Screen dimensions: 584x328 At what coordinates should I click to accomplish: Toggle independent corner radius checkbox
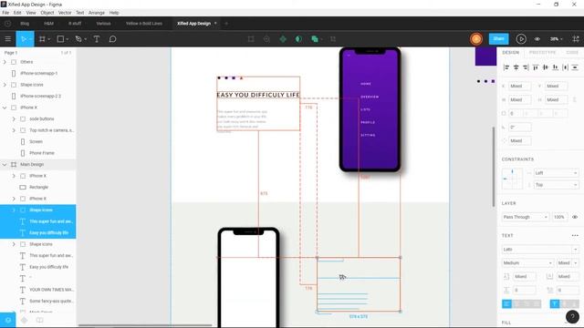click(x=504, y=113)
